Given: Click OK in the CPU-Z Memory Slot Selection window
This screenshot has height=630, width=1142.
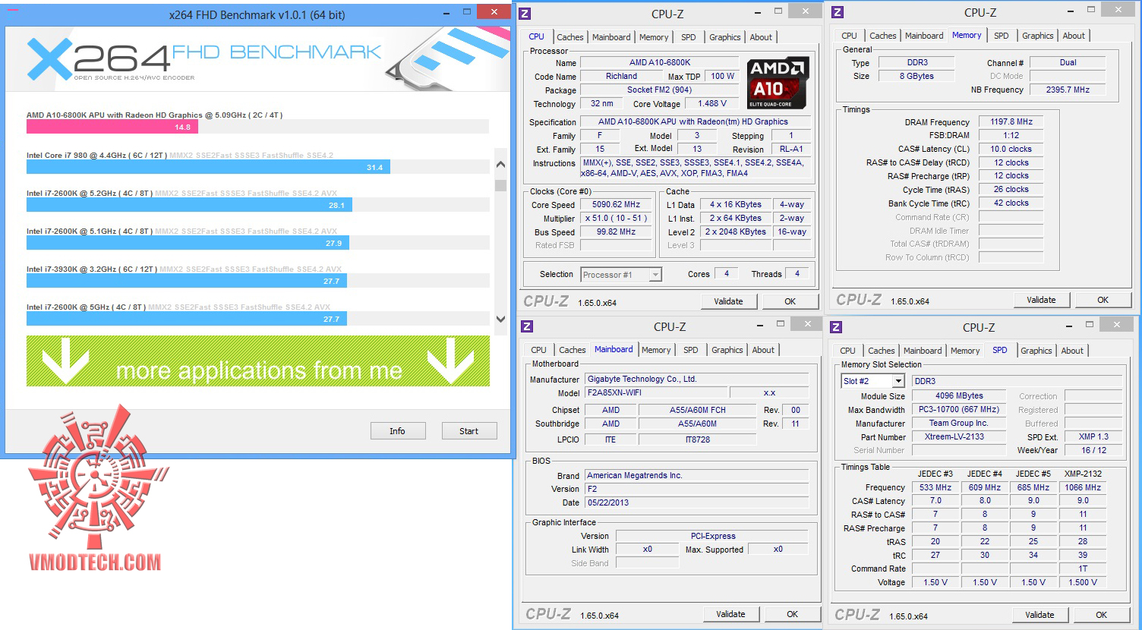Looking at the screenshot, I should 1101,615.
